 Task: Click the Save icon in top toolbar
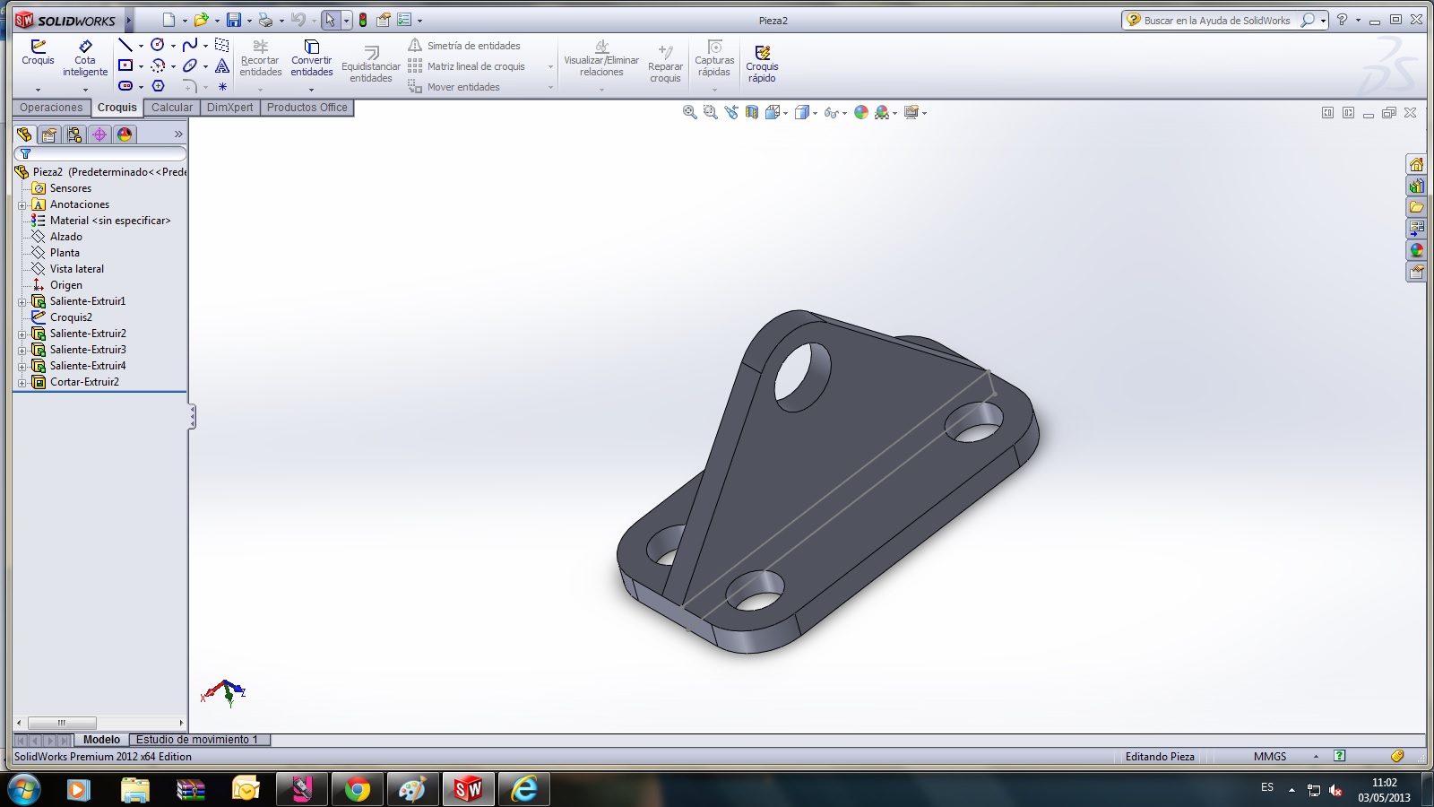pyautogui.click(x=233, y=20)
